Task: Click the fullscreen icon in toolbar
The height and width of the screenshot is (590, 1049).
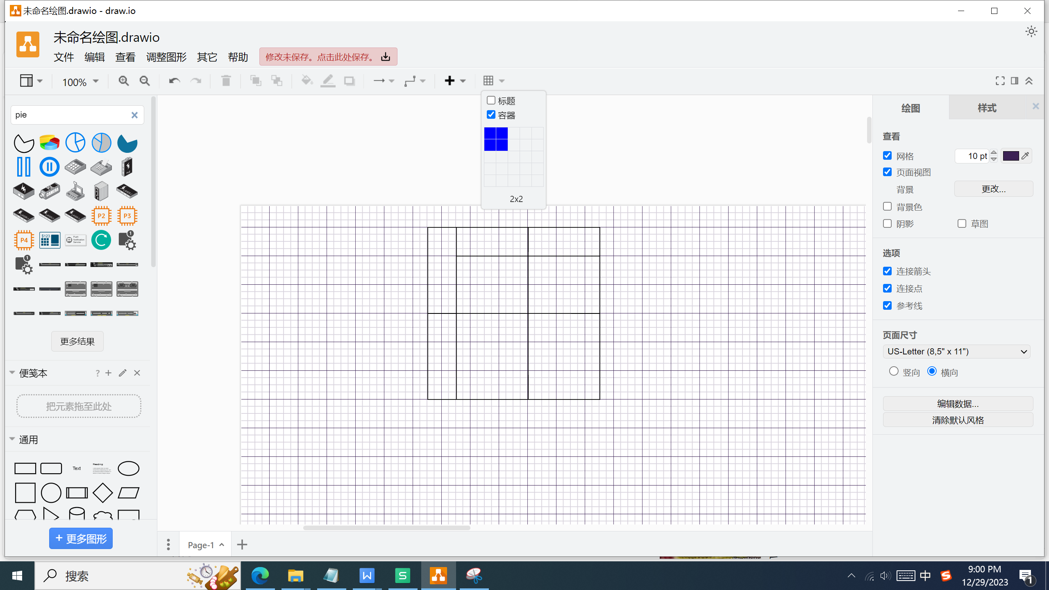Action: [x=1000, y=81]
